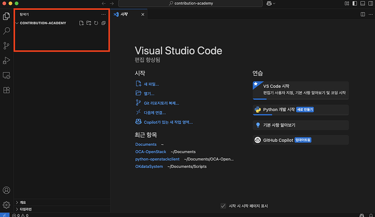Create a new folder in CONTRIBUTION-ACADEMY

coord(89,23)
